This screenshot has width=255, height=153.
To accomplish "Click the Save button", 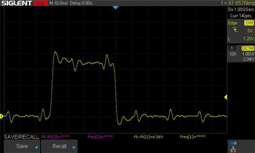I will pyautogui.click(x=22, y=146).
